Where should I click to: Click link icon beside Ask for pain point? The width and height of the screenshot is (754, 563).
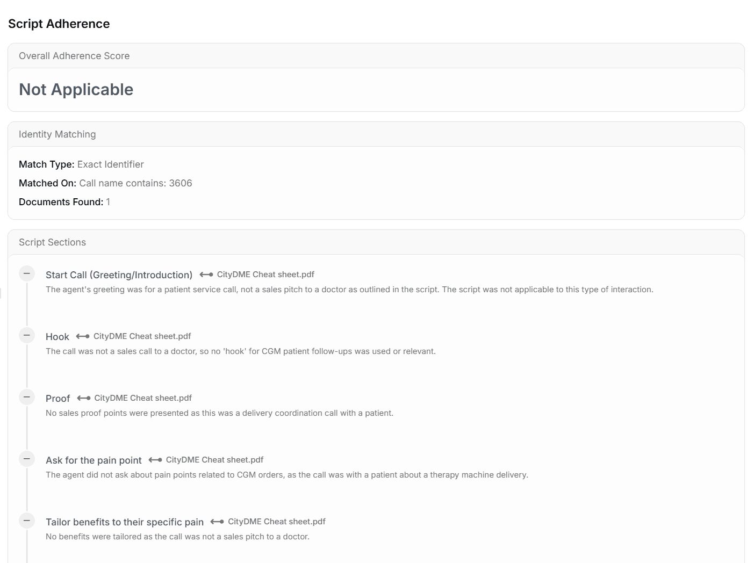coord(155,460)
